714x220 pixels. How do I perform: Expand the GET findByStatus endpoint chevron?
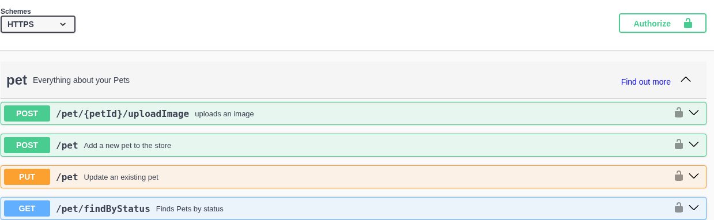point(694,208)
